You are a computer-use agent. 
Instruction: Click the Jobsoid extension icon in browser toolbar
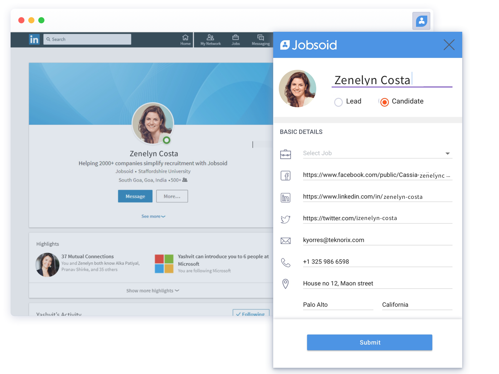pos(421,21)
